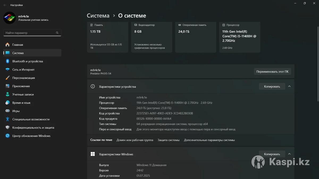Viewport: 319px width, 179px height.
Task: Click the Процессор card icon
Action: click(224, 25)
